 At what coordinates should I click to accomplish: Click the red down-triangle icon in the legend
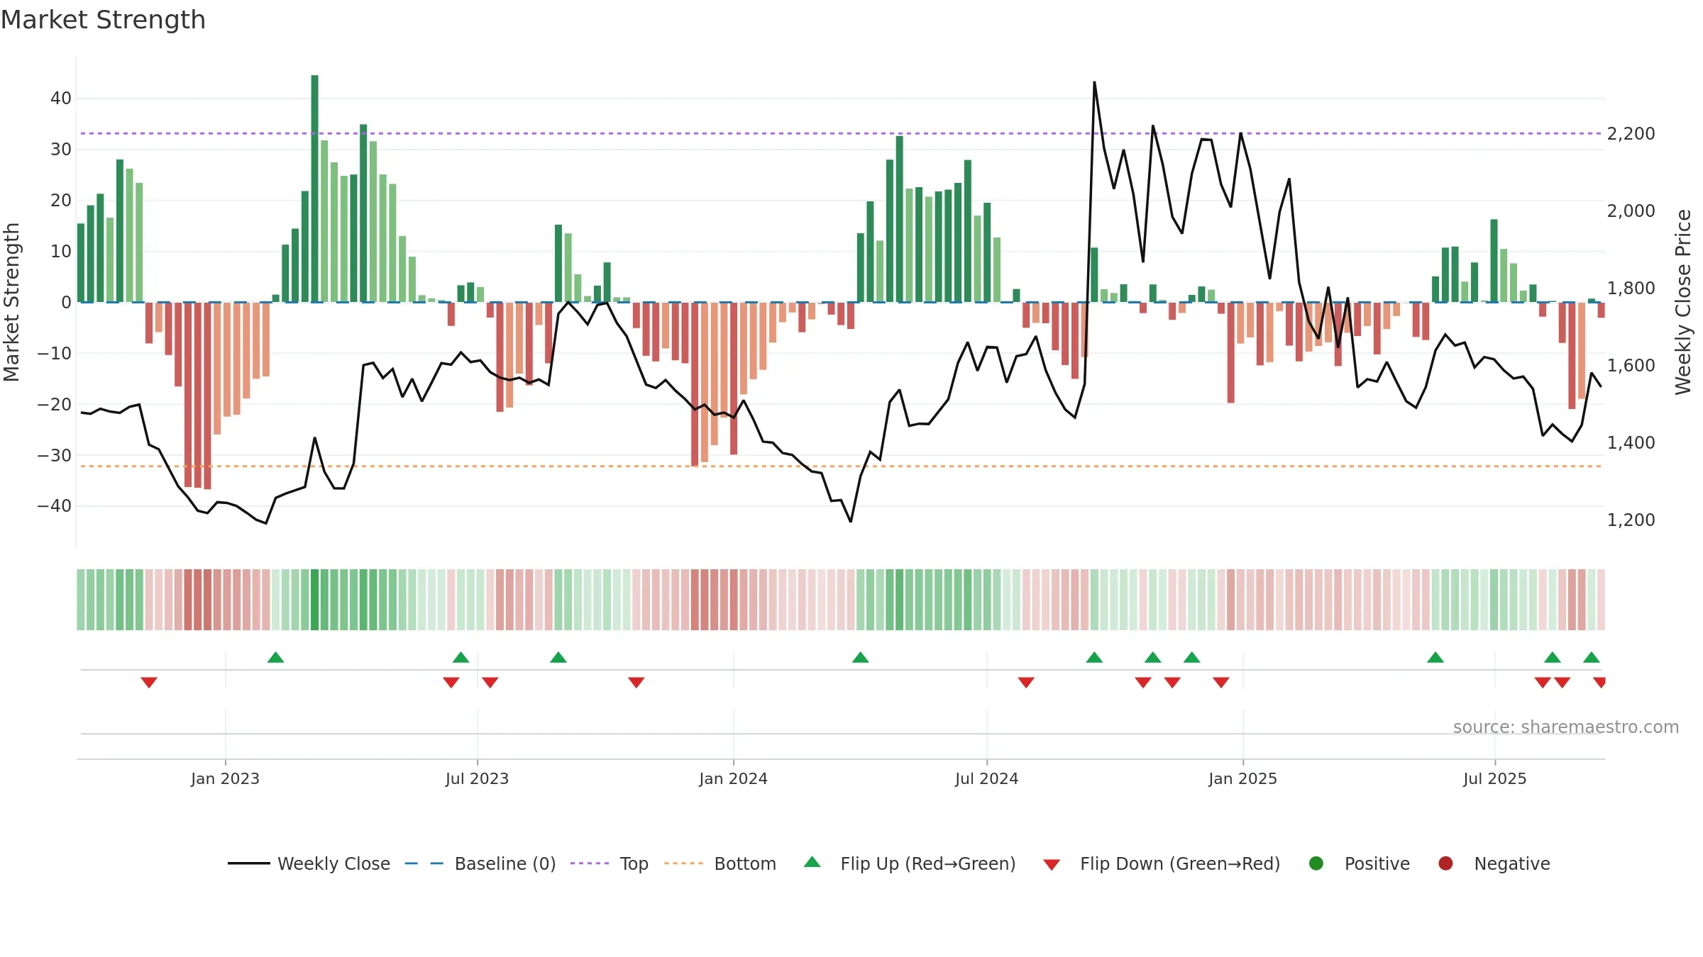pyautogui.click(x=1052, y=865)
